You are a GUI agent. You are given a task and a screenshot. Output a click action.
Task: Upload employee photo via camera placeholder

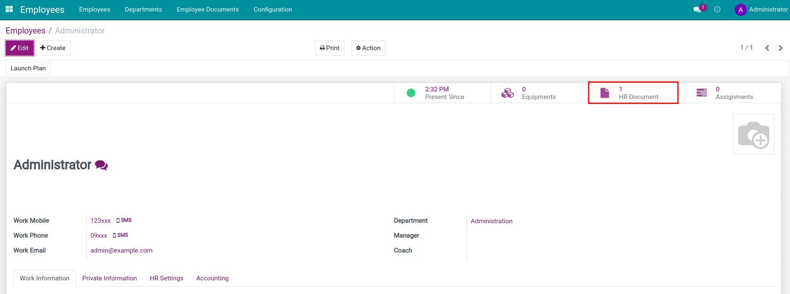coord(753,134)
